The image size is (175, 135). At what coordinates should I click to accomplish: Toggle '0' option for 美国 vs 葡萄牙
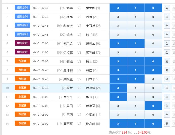153,106
